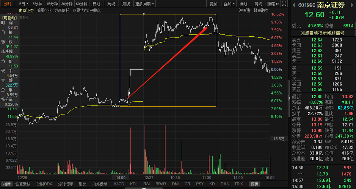Open the 叠加 overlay dropdown
356x189 pixels.
(229, 4)
